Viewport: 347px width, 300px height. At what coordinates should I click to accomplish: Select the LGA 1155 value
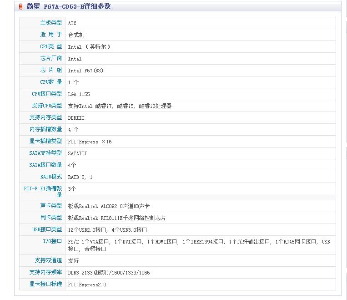click(x=79, y=94)
